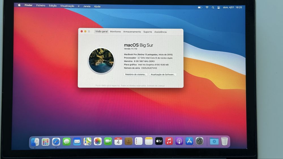The width and height of the screenshot is (283, 159).
Task: Open Control Center icon
Action: tap(219, 8)
